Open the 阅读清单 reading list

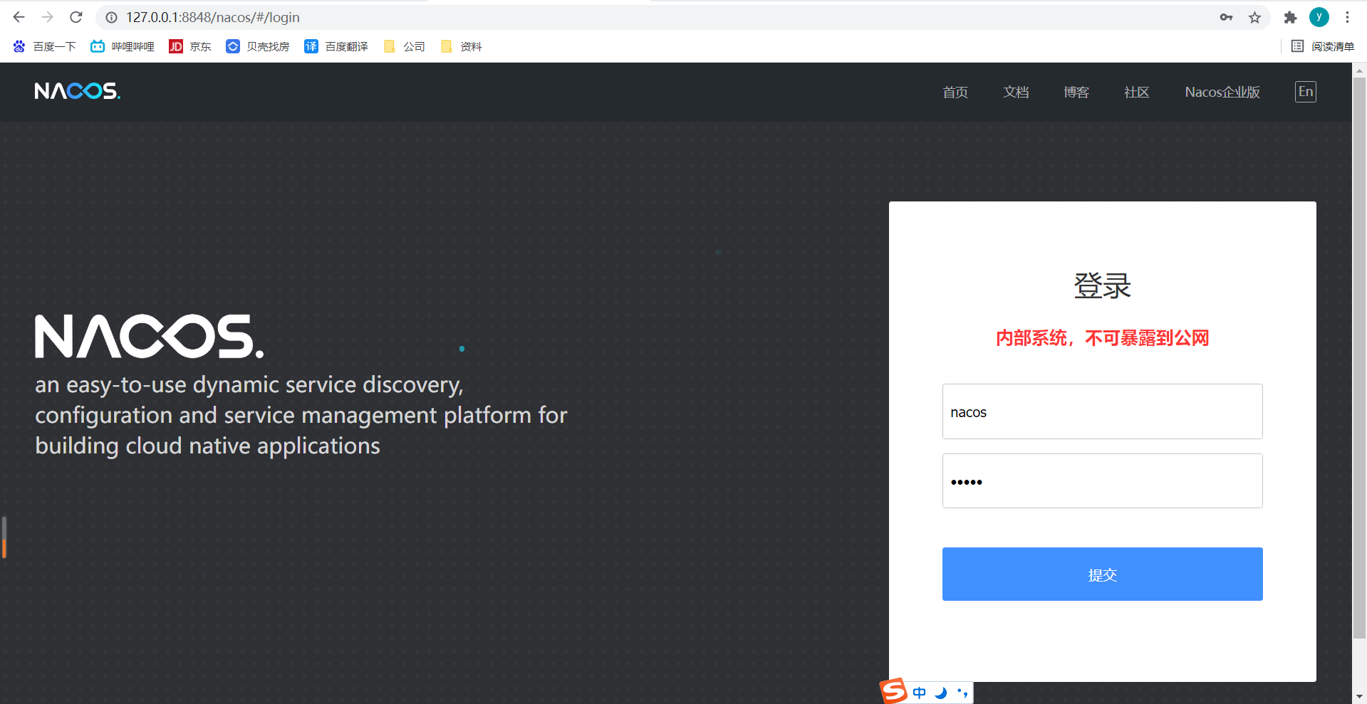click(1323, 46)
